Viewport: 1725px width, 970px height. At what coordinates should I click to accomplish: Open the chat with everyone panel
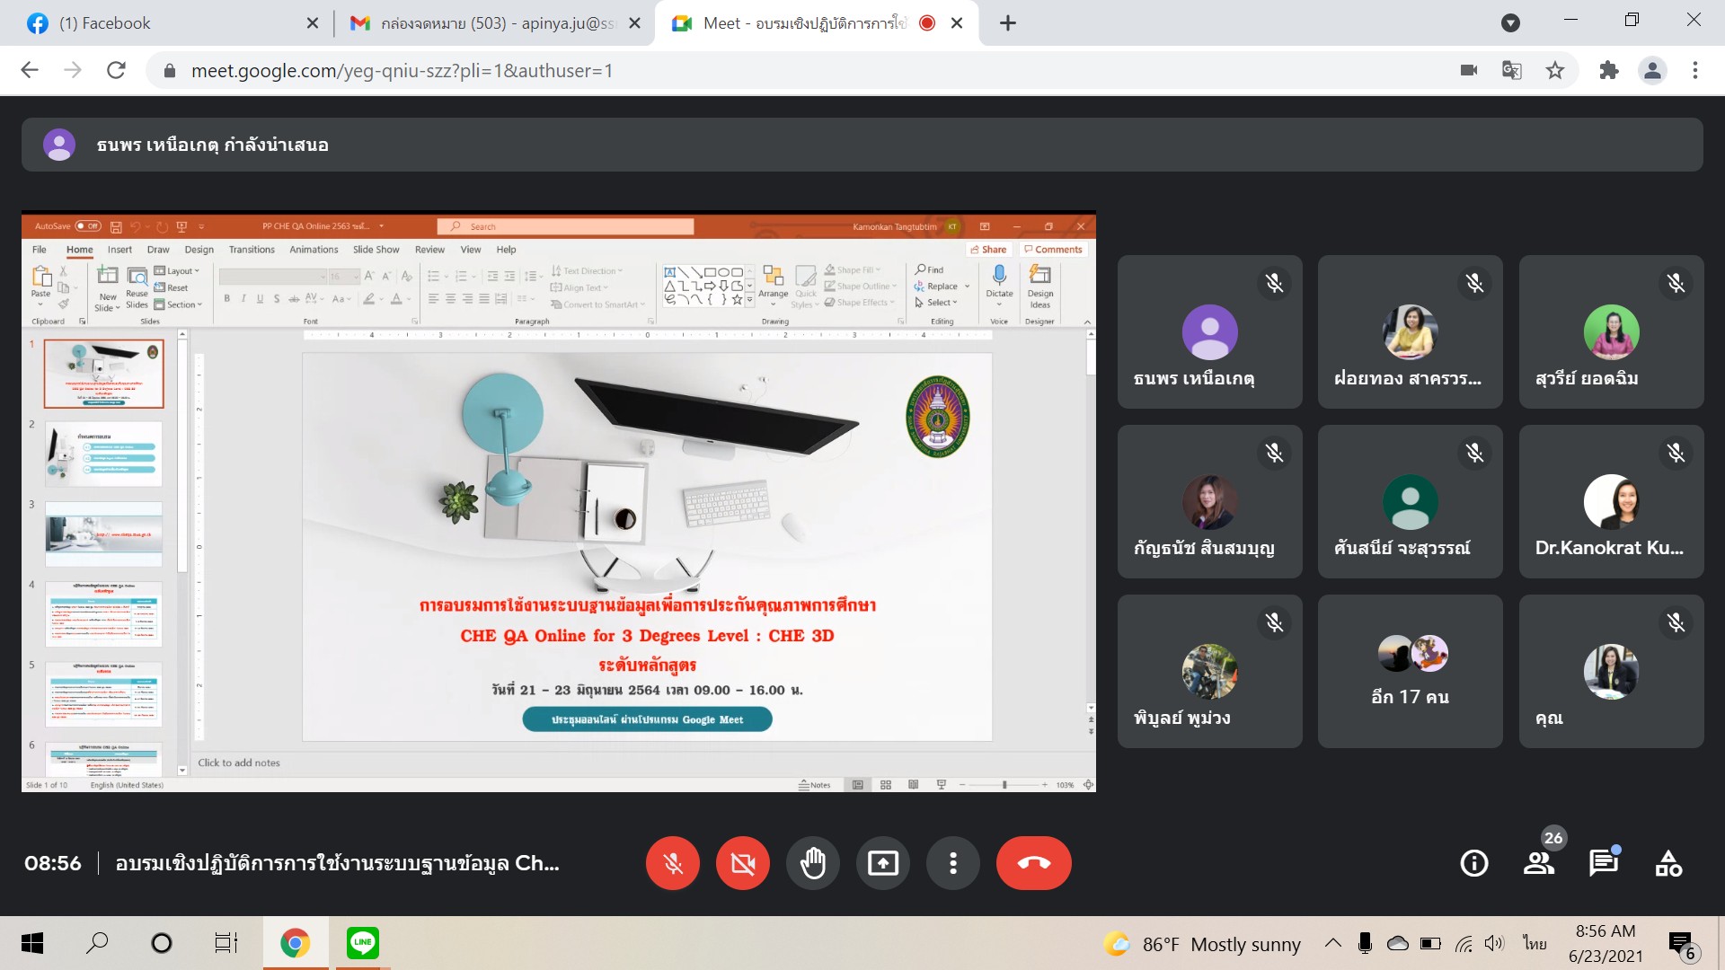[x=1603, y=863]
